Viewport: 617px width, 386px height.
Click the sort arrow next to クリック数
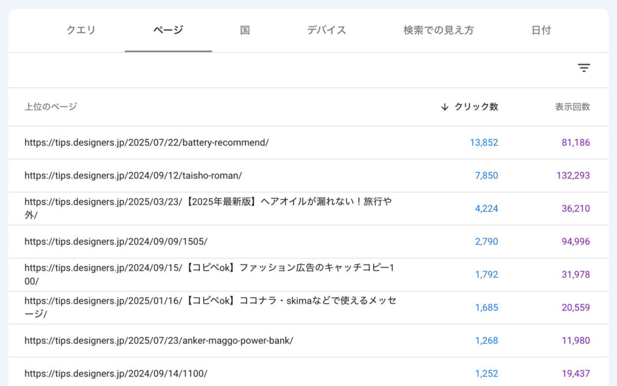click(x=444, y=106)
